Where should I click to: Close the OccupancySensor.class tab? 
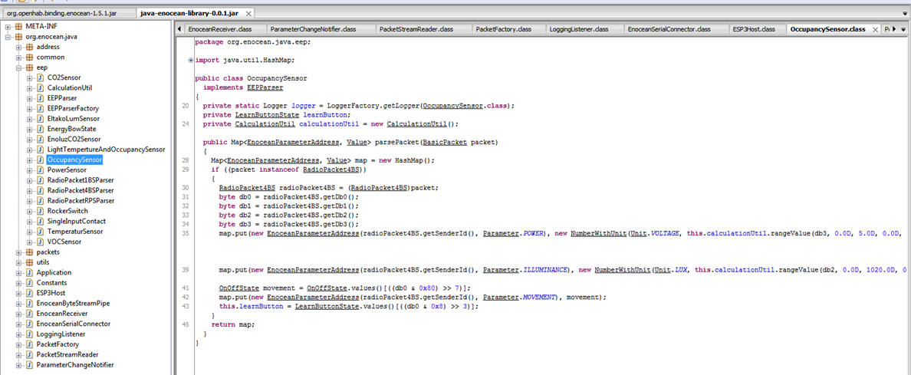pos(873,29)
